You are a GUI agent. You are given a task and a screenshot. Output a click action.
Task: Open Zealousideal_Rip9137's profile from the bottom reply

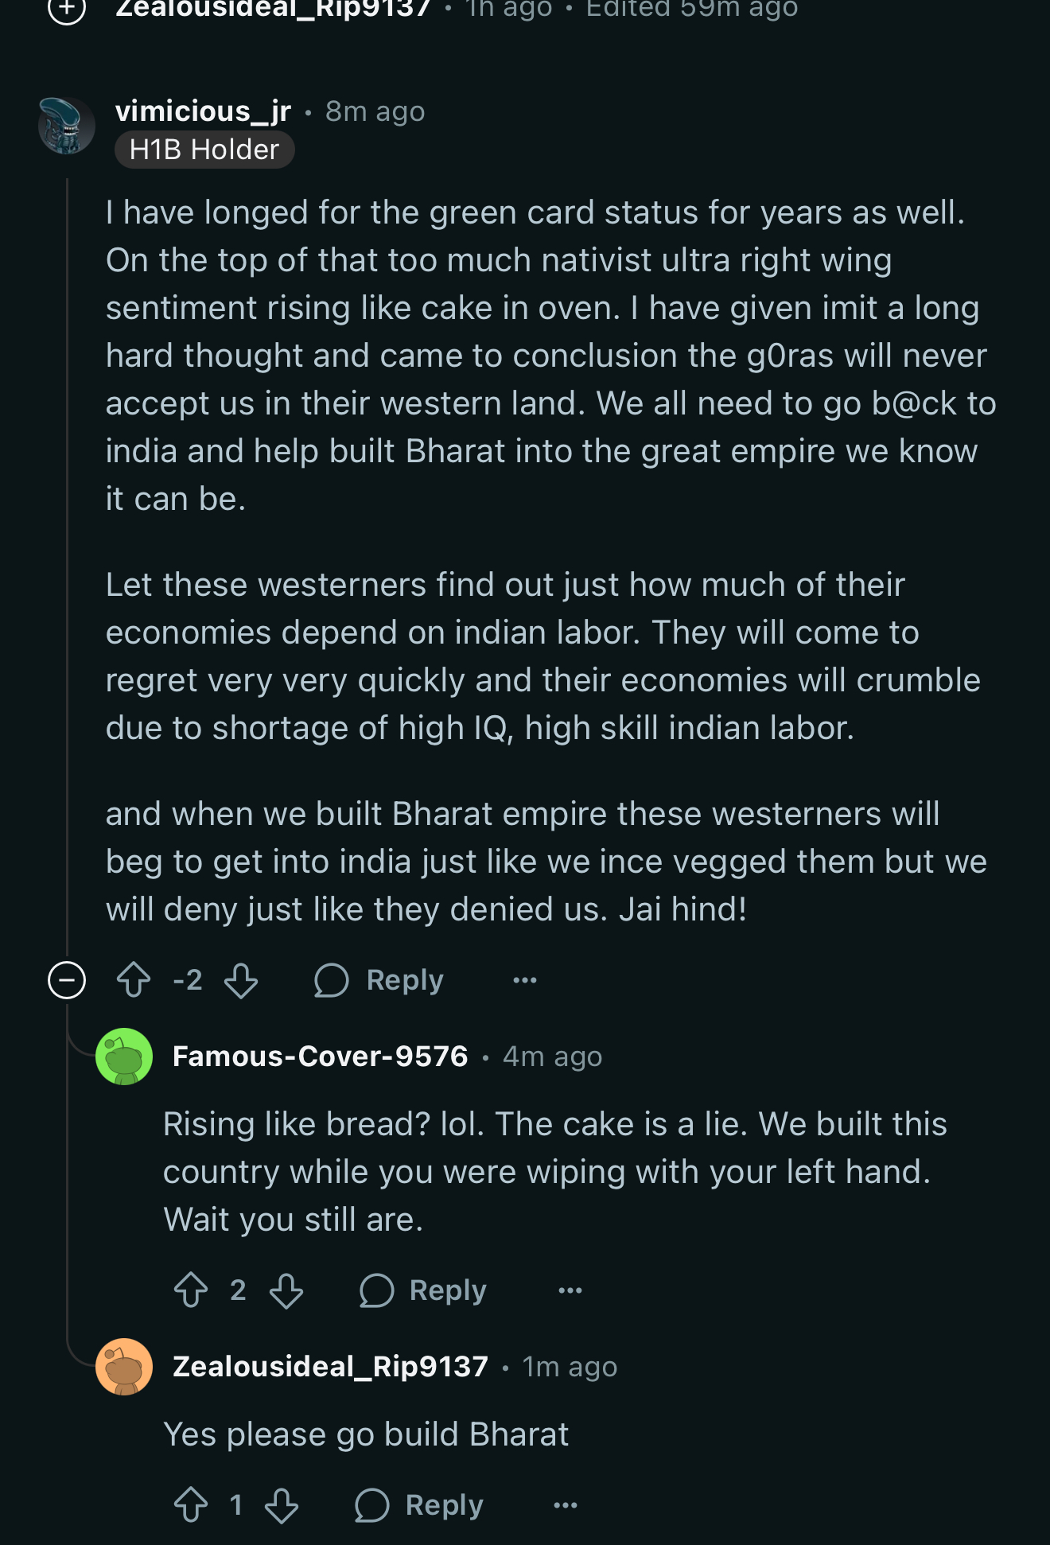pyautogui.click(x=330, y=1367)
